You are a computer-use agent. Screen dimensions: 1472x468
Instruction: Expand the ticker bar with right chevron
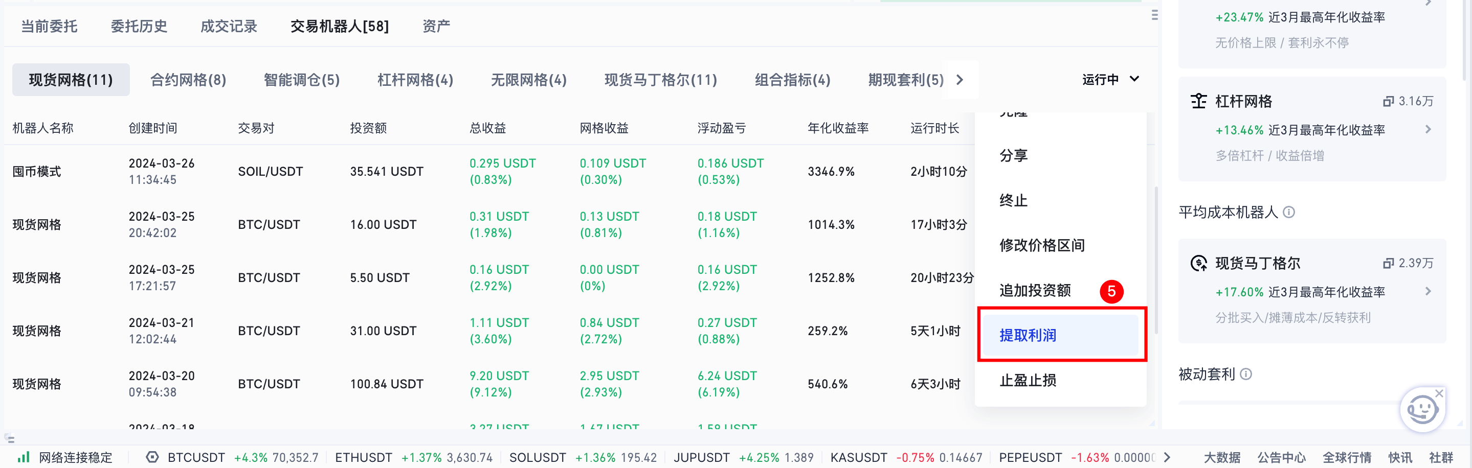point(1167,457)
